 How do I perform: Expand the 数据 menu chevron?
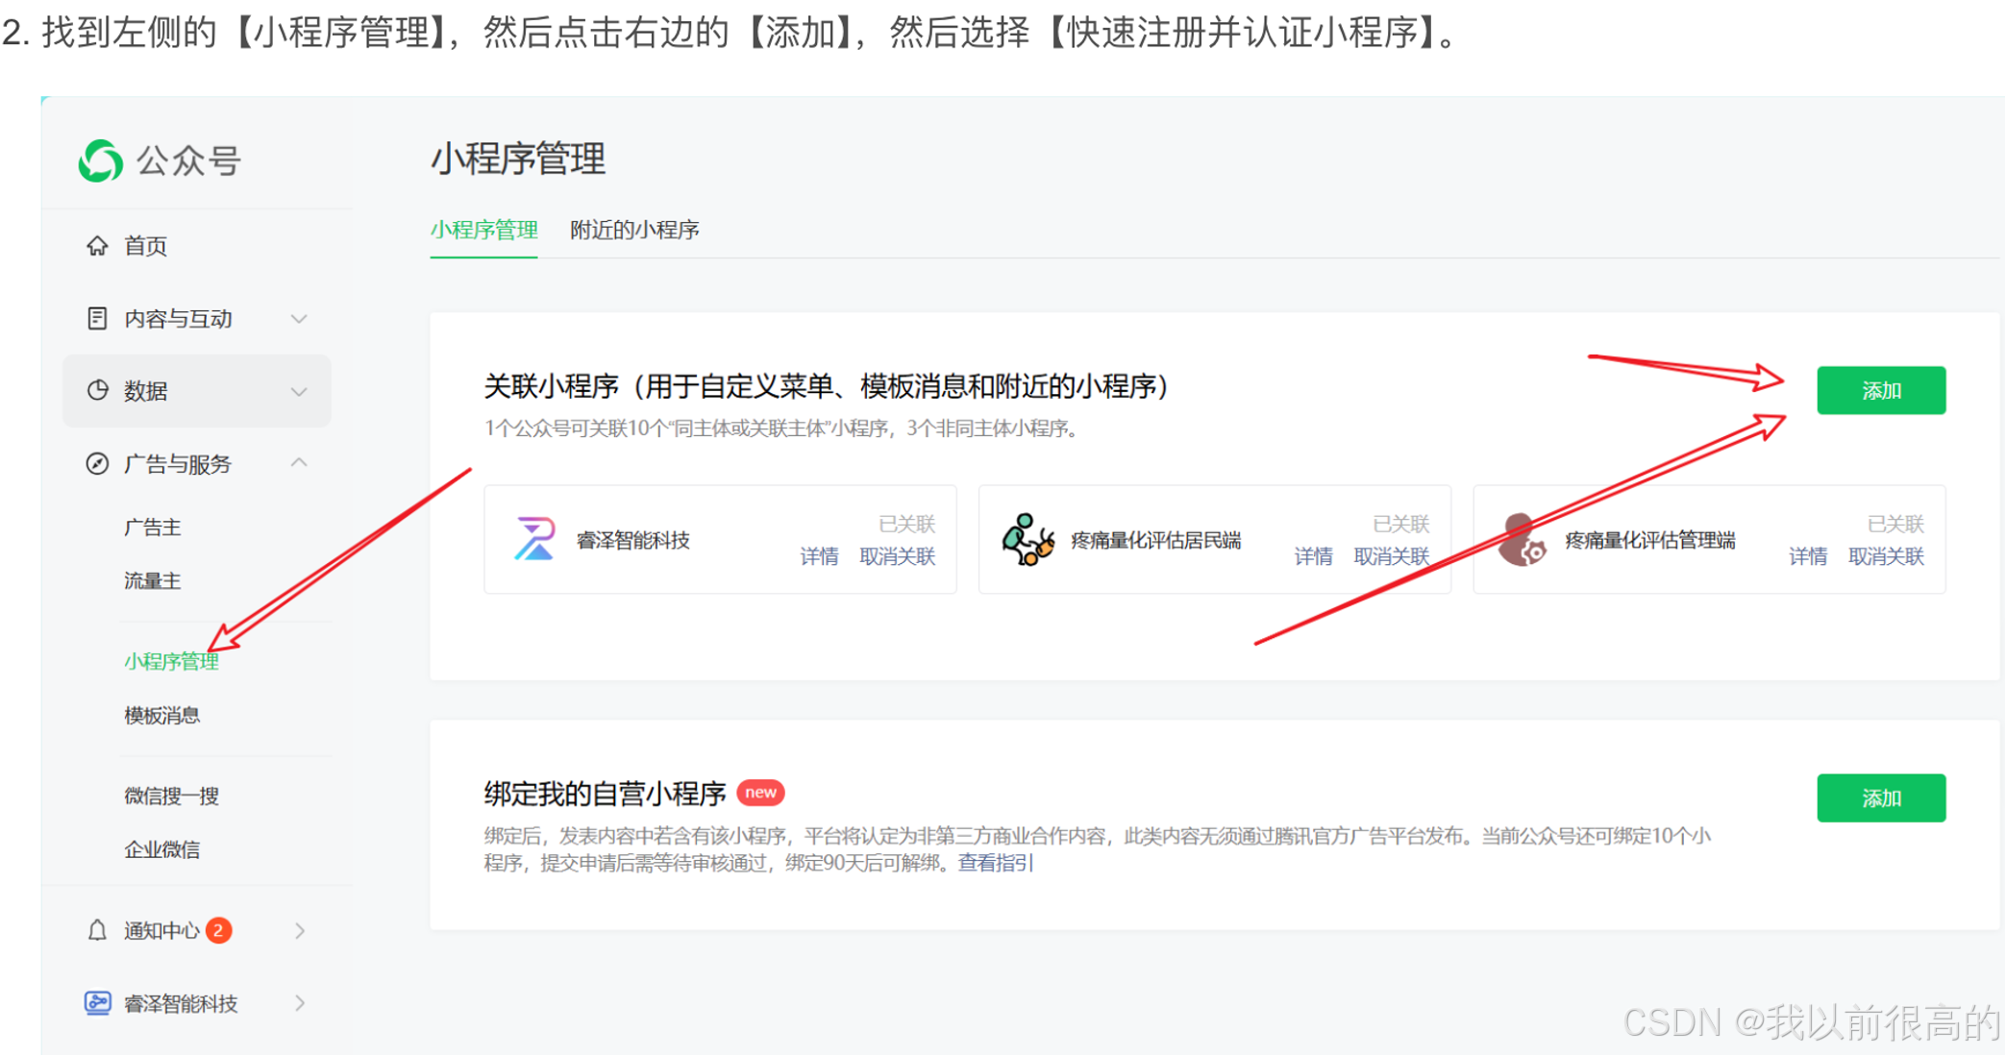299,391
